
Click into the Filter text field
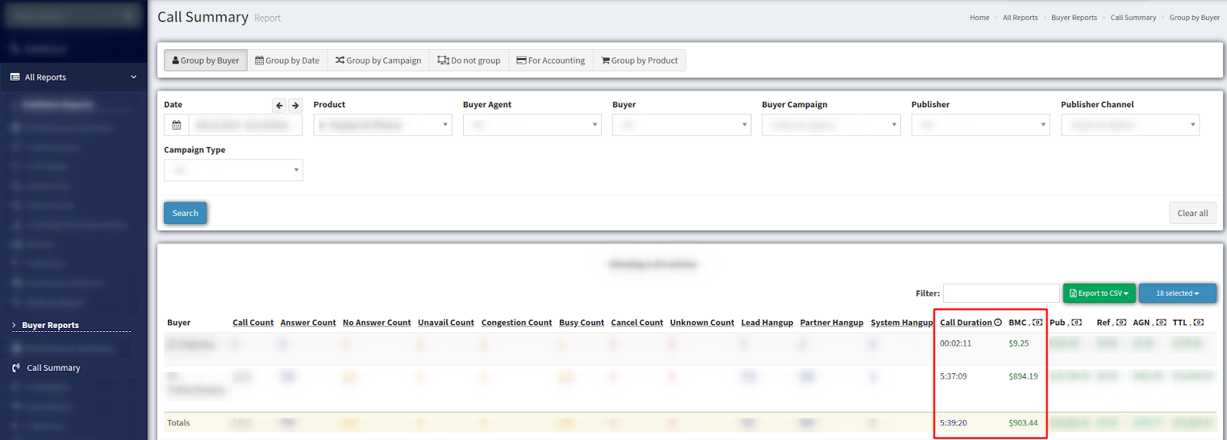pyautogui.click(x=1001, y=294)
